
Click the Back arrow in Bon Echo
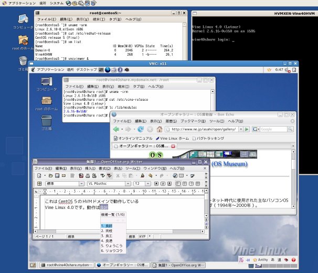pyautogui.click(x=116, y=129)
